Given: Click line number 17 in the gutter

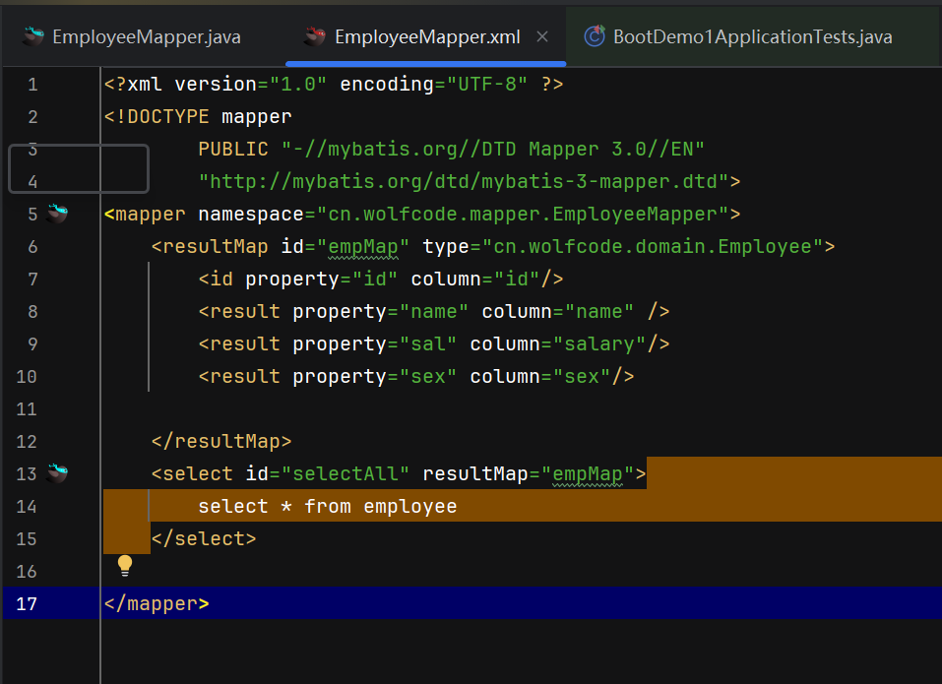Looking at the screenshot, I should [x=27, y=603].
